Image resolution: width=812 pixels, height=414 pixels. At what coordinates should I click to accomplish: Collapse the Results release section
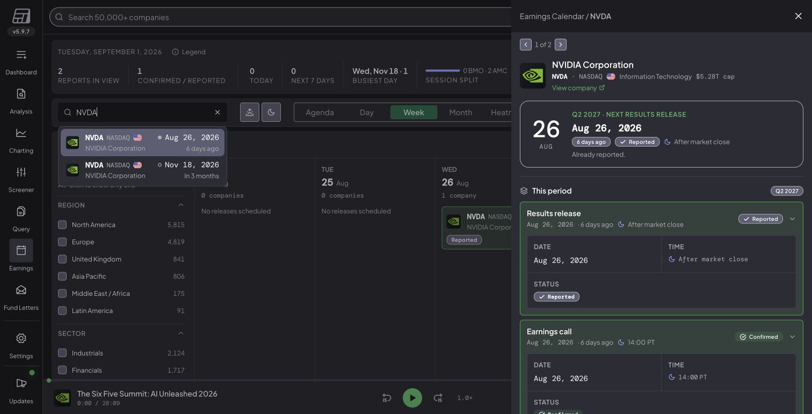(x=792, y=219)
